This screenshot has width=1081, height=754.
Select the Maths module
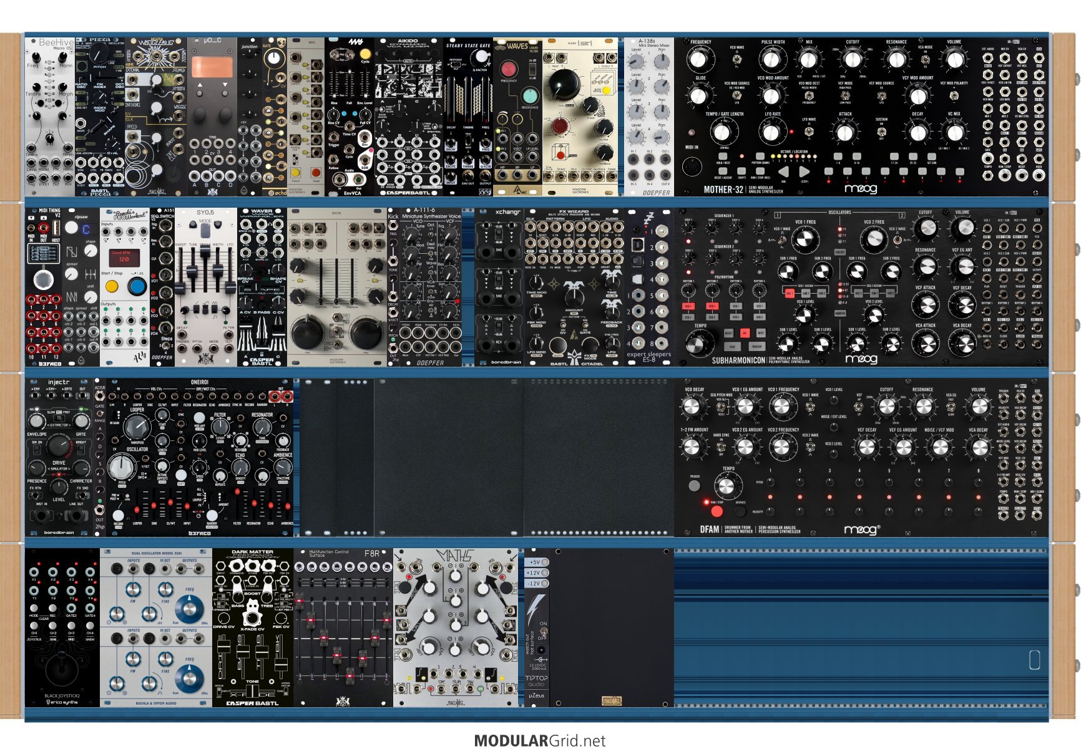click(x=456, y=627)
